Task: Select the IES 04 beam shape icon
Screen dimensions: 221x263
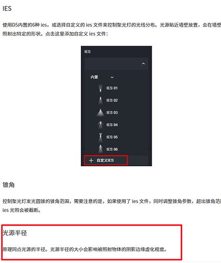Action: pyautogui.click(x=101, y=125)
